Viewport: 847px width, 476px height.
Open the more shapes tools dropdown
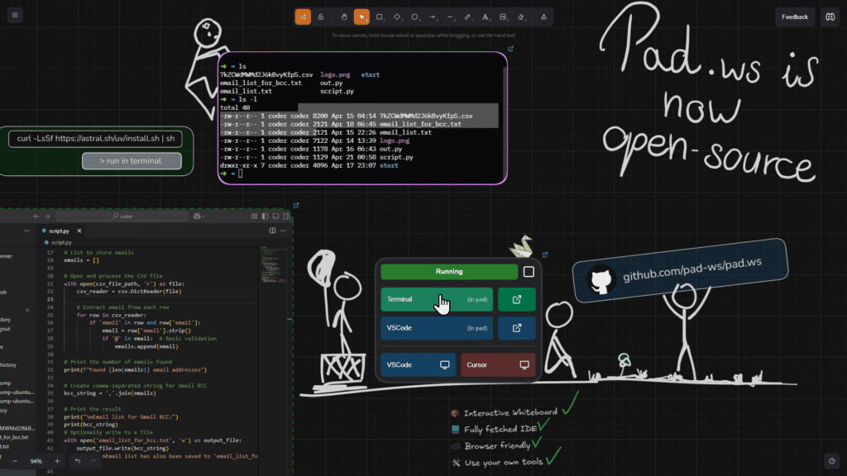click(x=543, y=17)
